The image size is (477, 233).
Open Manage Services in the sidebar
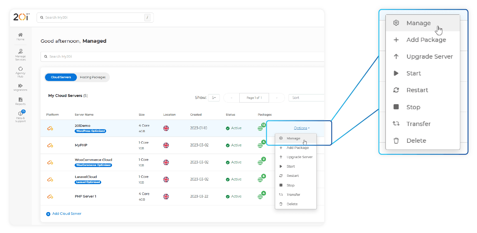point(20,55)
